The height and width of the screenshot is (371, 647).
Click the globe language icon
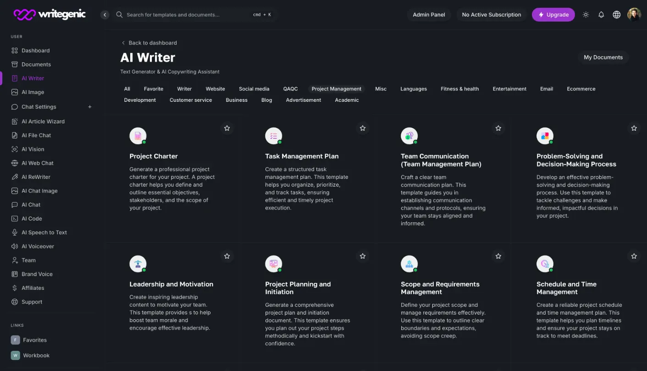click(617, 15)
